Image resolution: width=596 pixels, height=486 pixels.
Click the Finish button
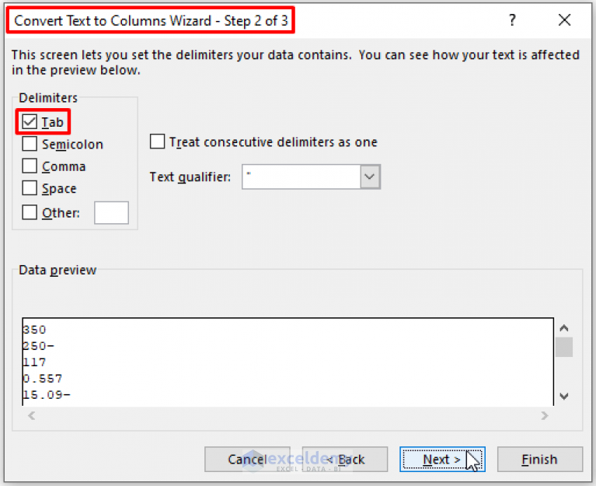[x=540, y=460]
